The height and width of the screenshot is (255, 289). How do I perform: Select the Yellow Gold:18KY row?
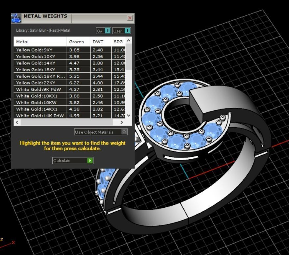coord(70,70)
